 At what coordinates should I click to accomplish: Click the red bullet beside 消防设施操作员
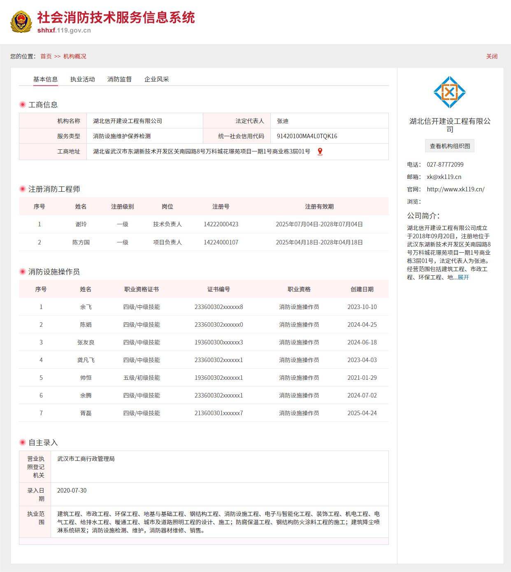click(x=23, y=272)
